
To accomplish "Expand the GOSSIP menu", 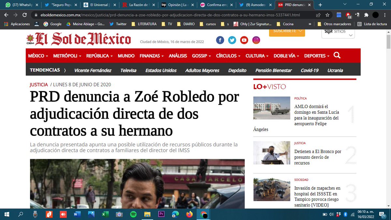I will click(201, 56).
